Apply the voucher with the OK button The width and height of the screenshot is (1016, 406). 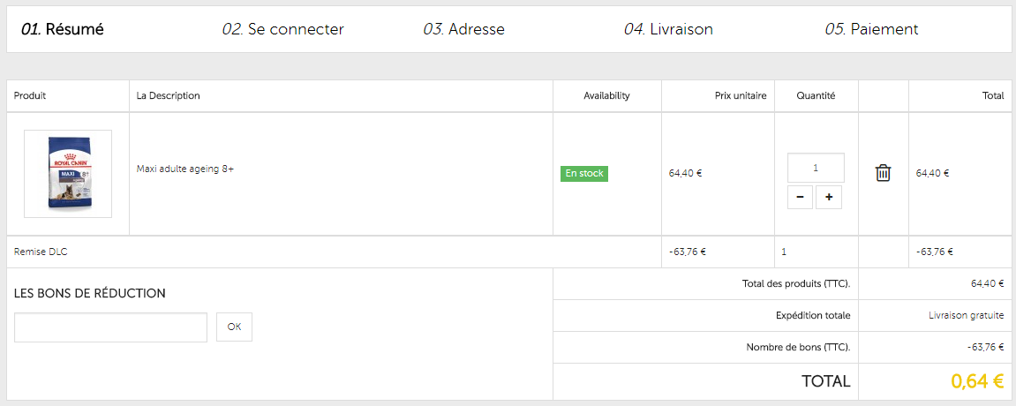click(x=234, y=327)
